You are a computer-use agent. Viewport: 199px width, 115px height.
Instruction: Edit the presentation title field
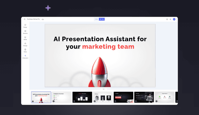pos(33,19)
